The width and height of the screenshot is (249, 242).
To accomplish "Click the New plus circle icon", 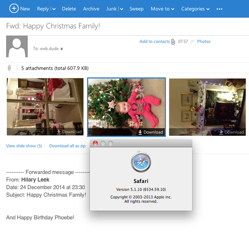I will coord(14,8).
